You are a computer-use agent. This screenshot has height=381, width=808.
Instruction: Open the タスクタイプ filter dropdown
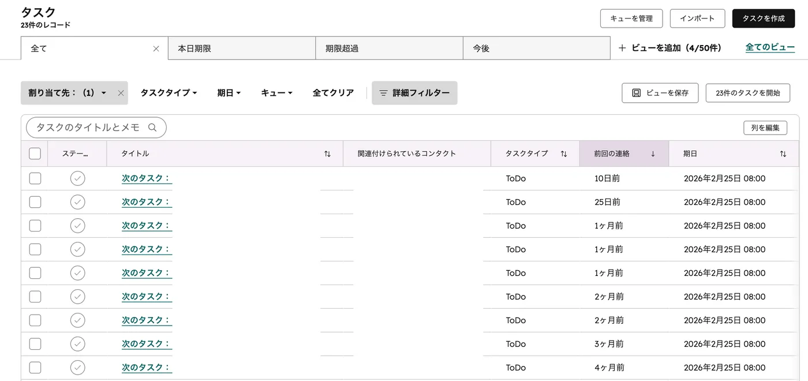pyautogui.click(x=168, y=92)
